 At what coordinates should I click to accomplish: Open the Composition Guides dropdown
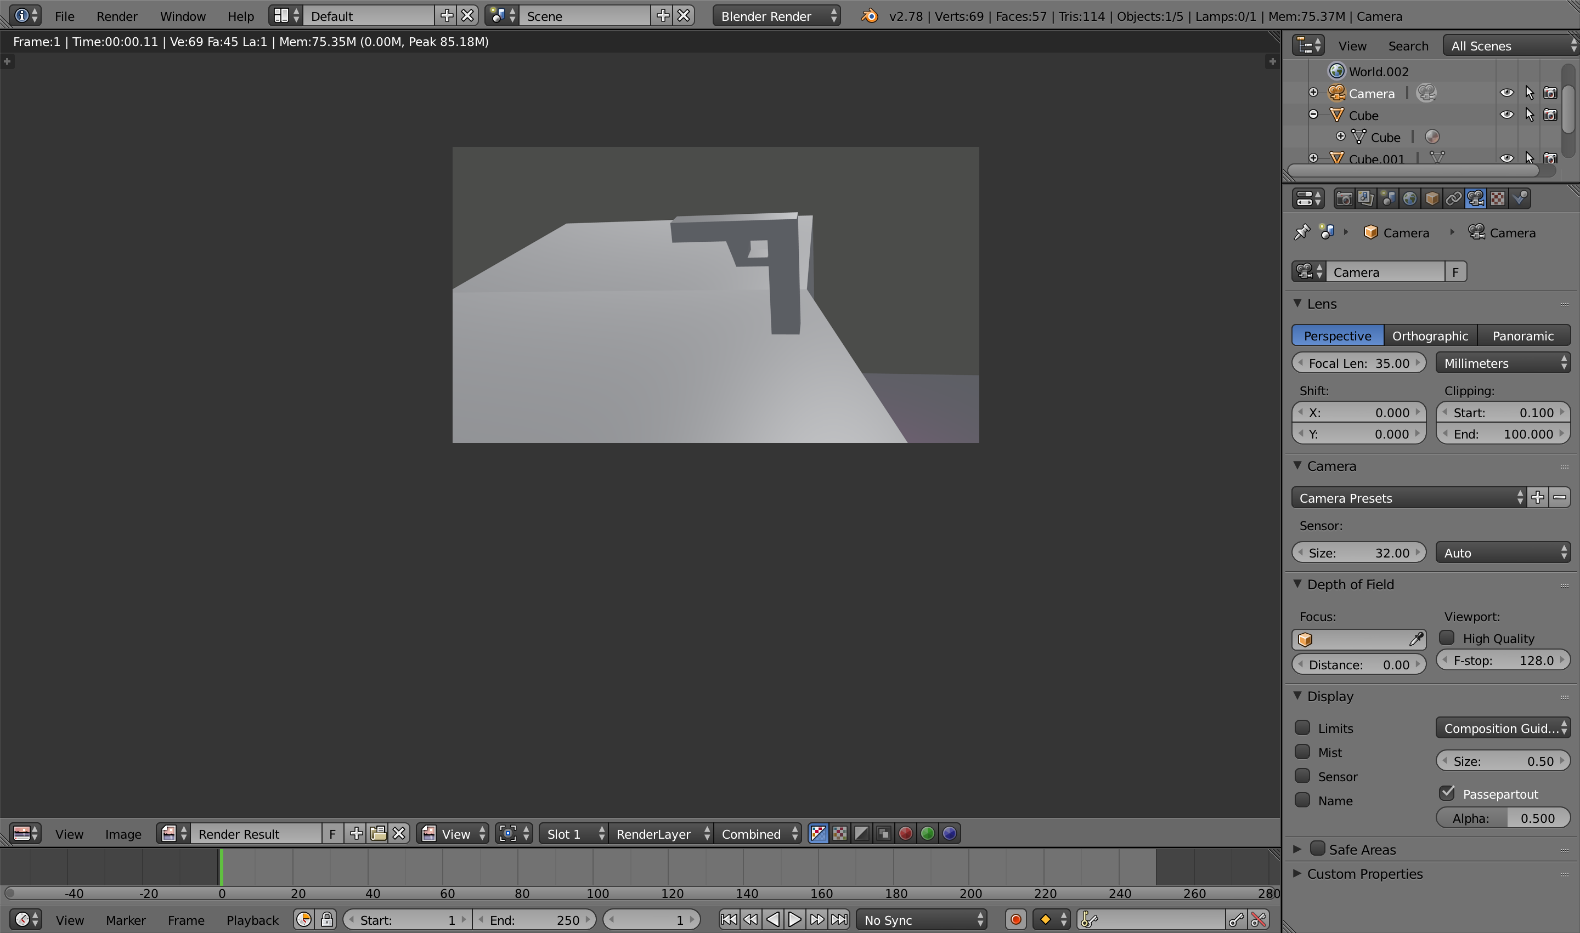(1503, 728)
